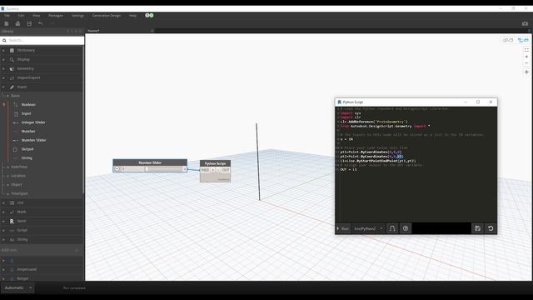Zoom to fit icon in canvas corner
Viewport: 533px width, 300px height.
pyautogui.click(x=526, y=50)
